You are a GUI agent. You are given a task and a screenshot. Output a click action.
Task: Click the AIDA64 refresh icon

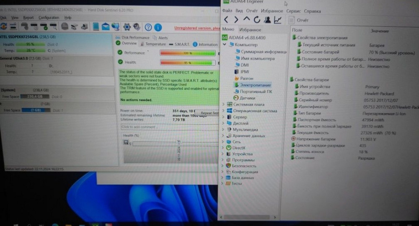(x=257, y=20)
